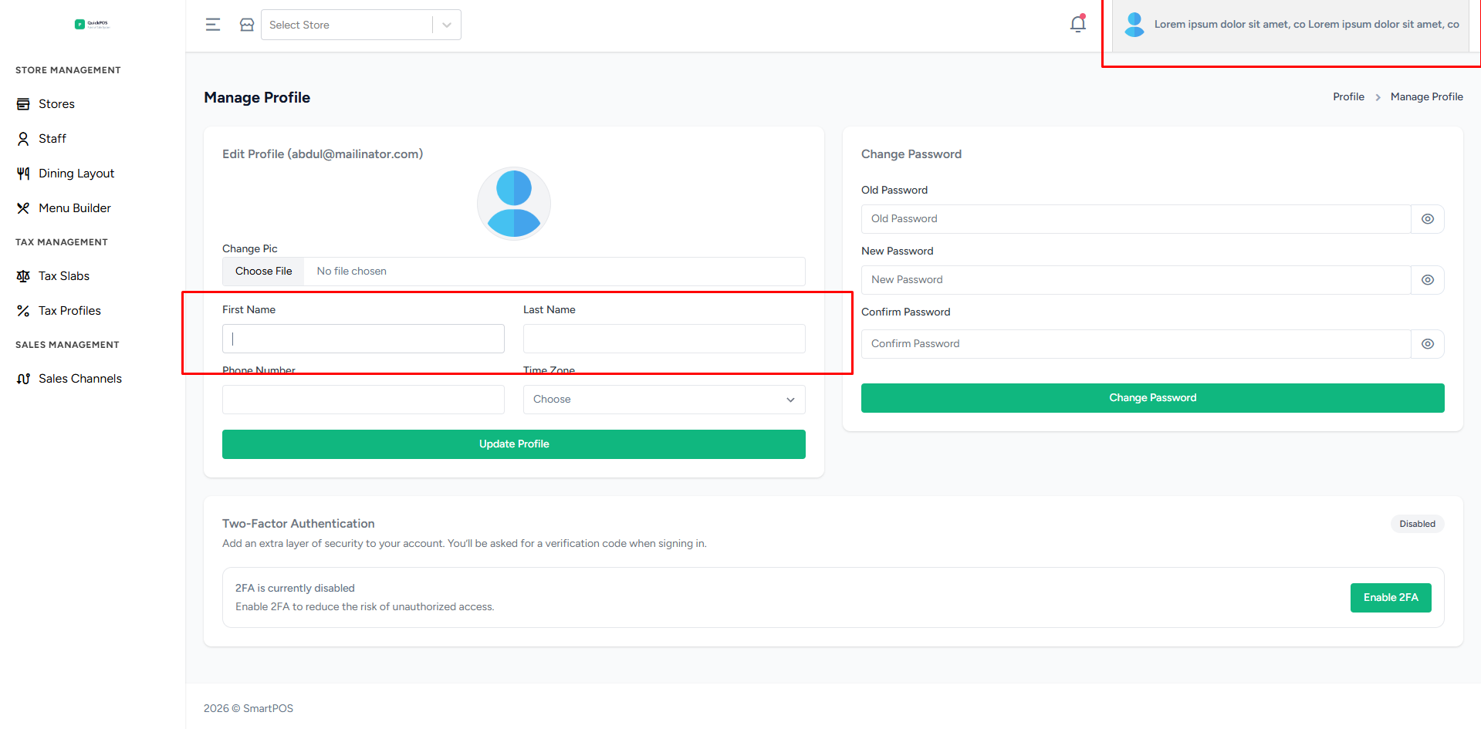
Task: Show the Old Password text
Action: [1427, 219]
